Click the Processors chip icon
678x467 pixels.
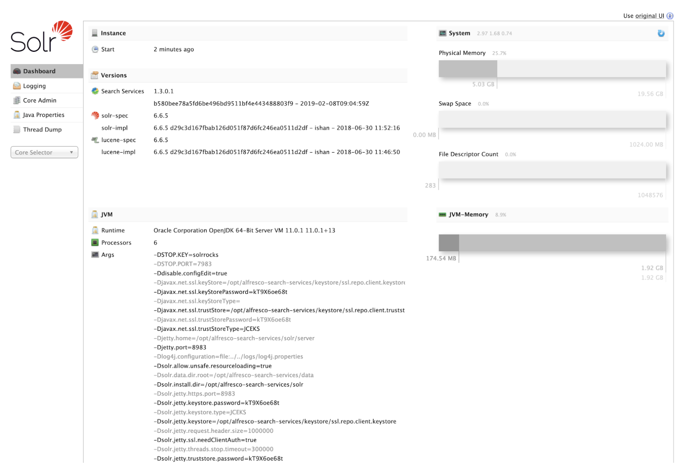tap(95, 243)
